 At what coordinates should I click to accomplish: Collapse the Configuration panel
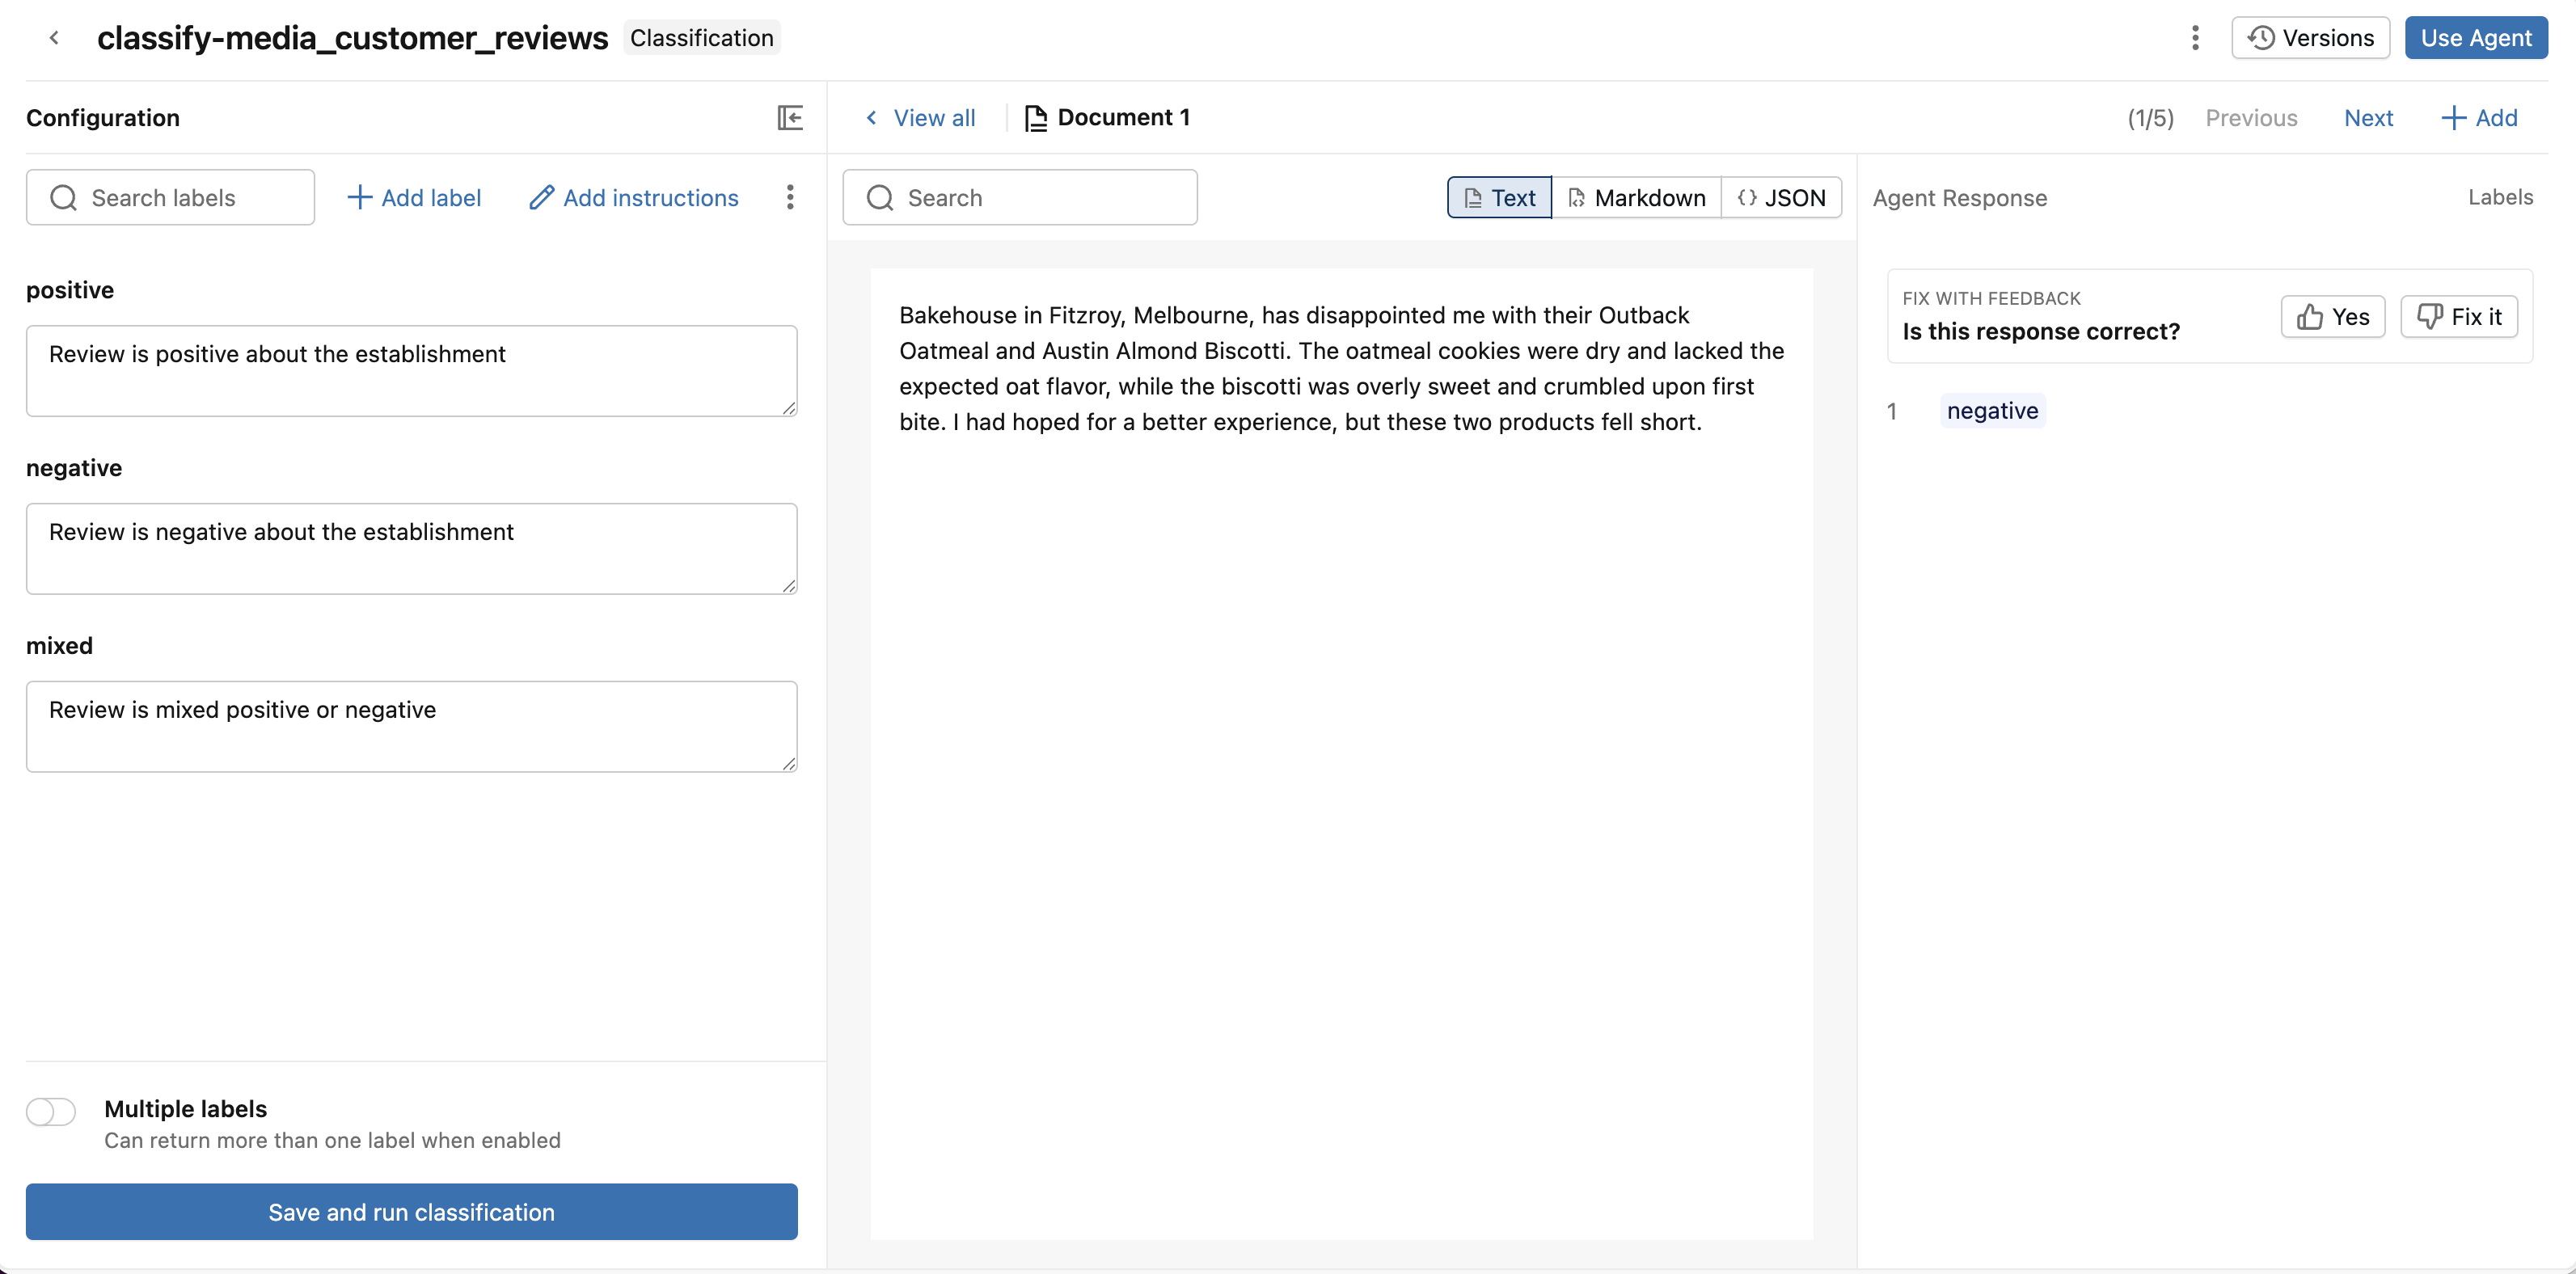coord(790,117)
